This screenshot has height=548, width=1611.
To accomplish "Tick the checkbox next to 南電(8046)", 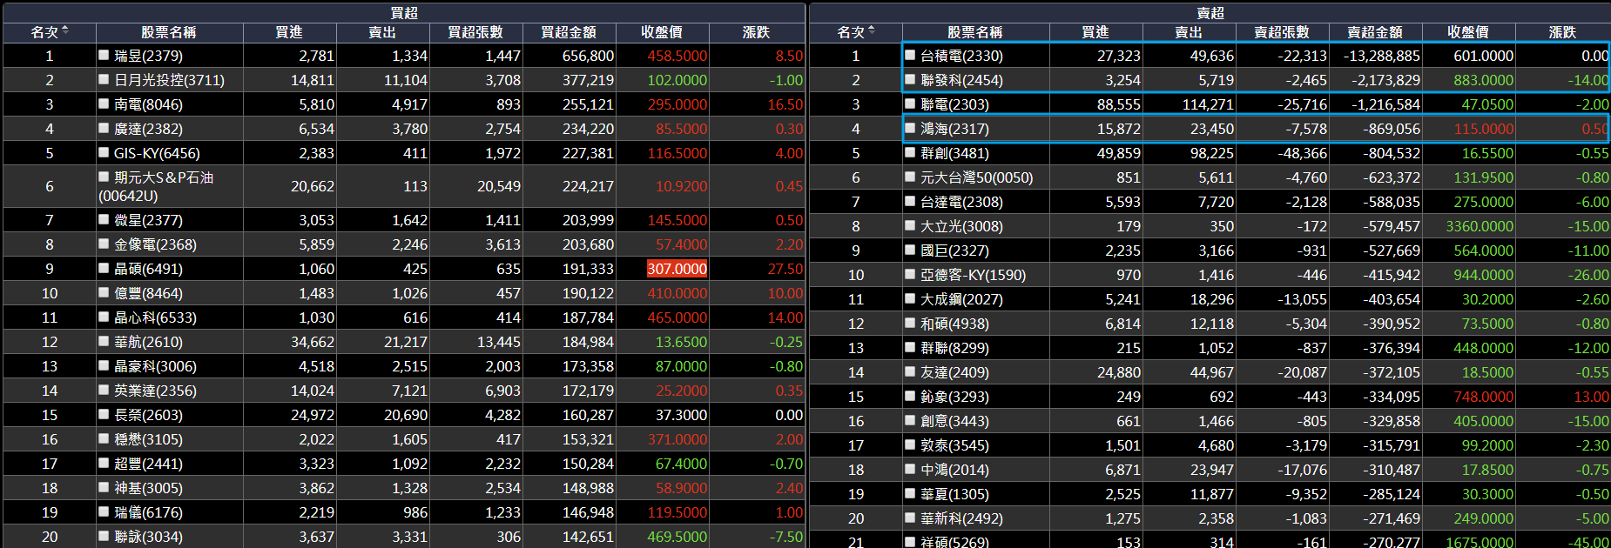I will point(104,104).
